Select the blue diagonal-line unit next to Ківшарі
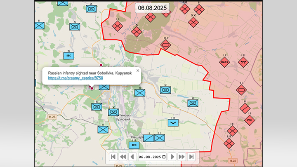The height and width of the screenshot is (167, 297). [148, 138]
